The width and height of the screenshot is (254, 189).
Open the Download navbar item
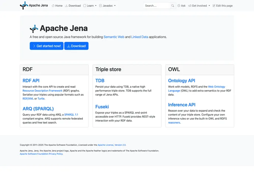(x=73, y=6)
